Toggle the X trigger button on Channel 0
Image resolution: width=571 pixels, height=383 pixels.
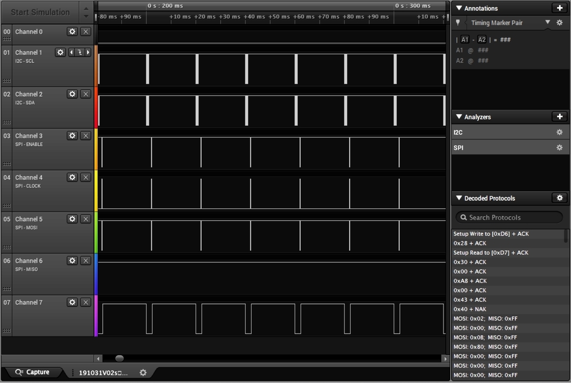(x=86, y=31)
